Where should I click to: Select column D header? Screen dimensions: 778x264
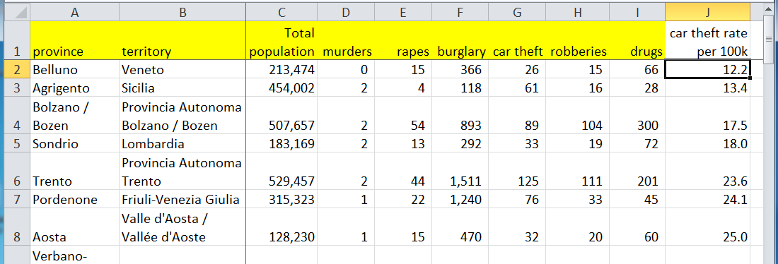click(346, 13)
